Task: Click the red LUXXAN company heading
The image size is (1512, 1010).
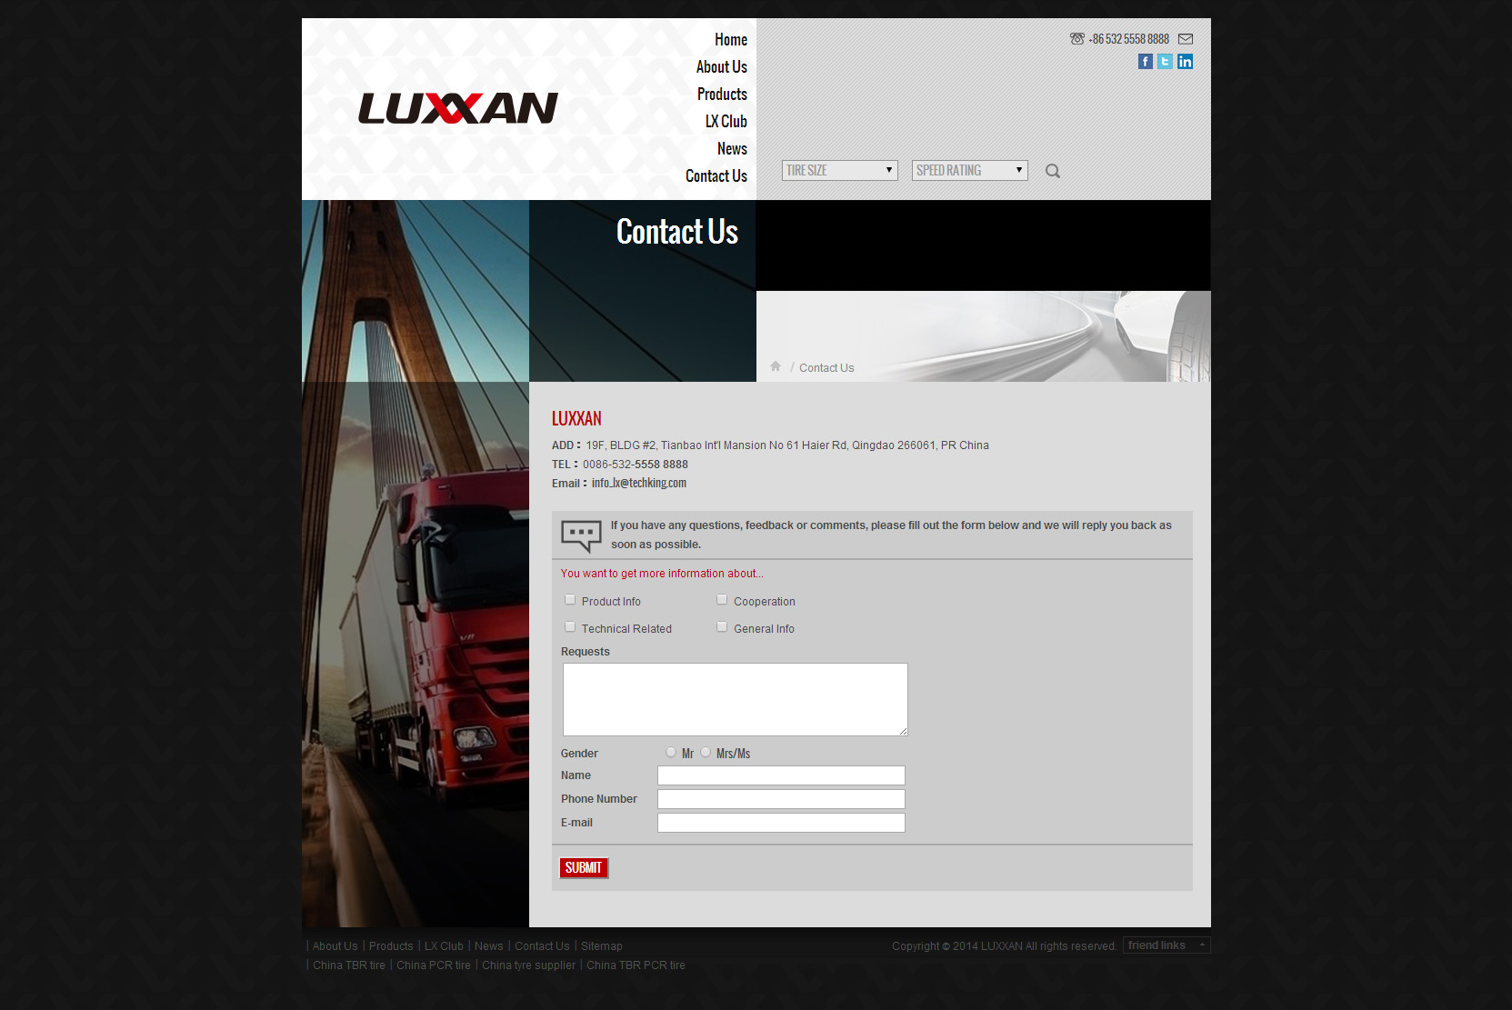Action: click(576, 418)
